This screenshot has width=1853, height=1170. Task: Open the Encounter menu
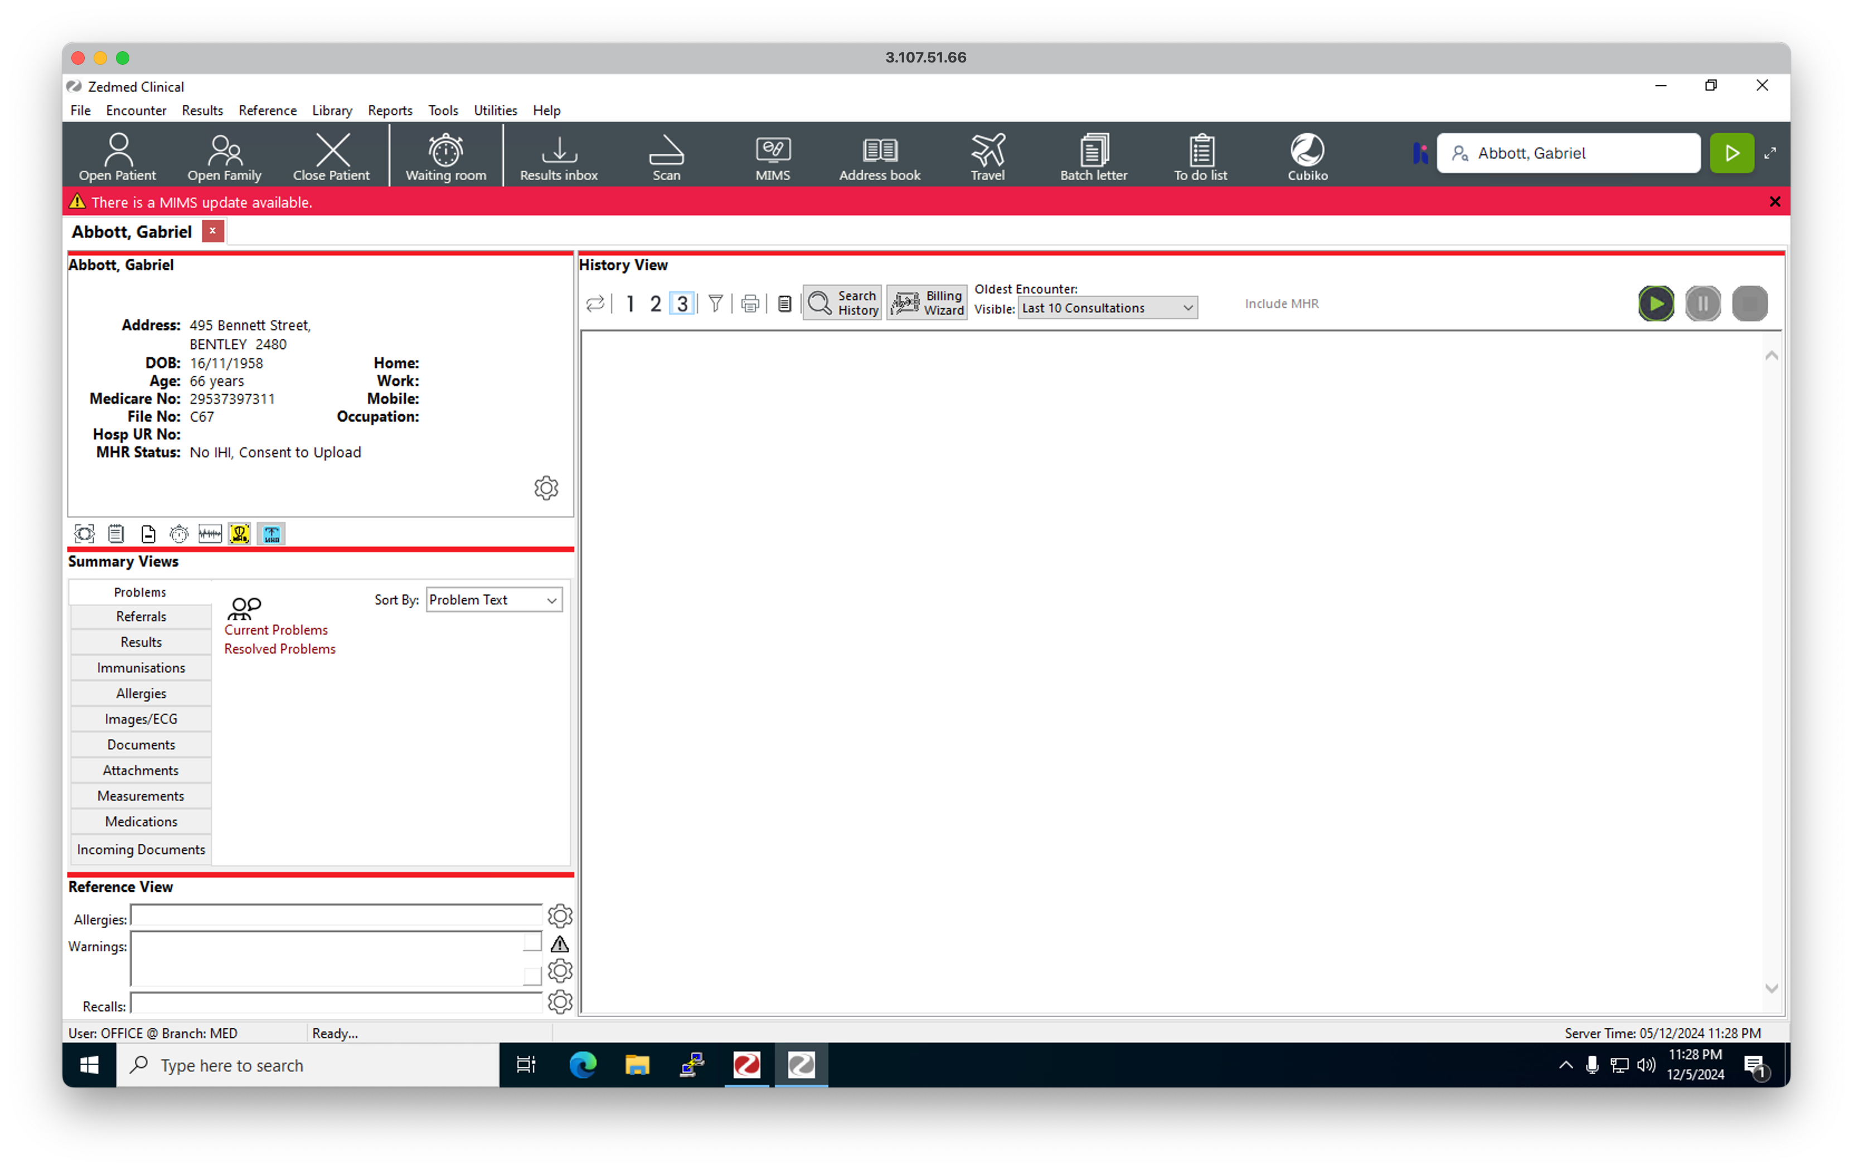coord(136,110)
